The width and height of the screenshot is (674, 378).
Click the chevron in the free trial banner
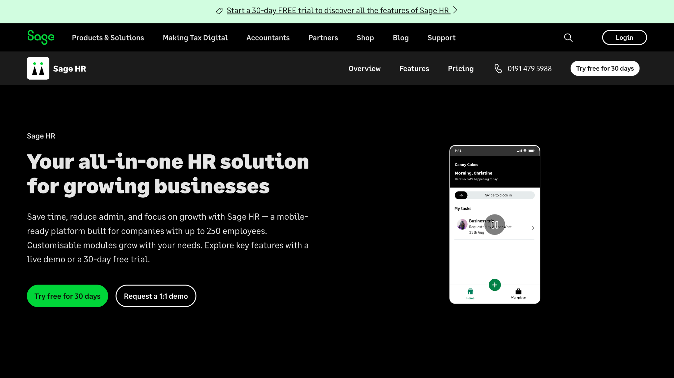pos(455,10)
